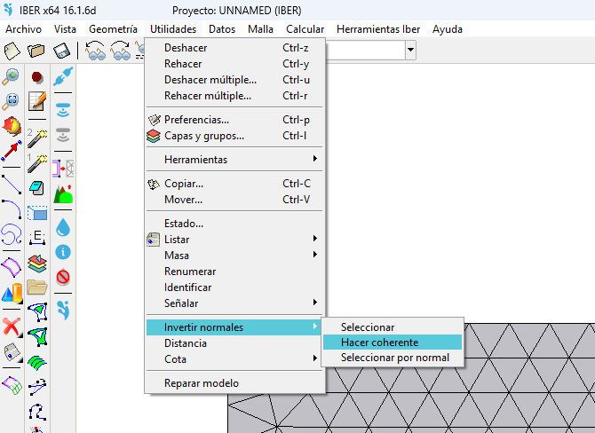Click the blue signal waves icon

pos(63,109)
